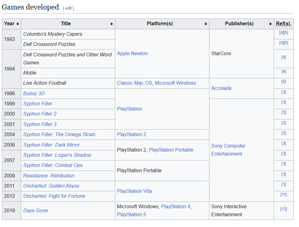The height and width of the screenshot is (227, 299).
Task: Click the Ref(s). column header abbreviation
Action: 284,24
